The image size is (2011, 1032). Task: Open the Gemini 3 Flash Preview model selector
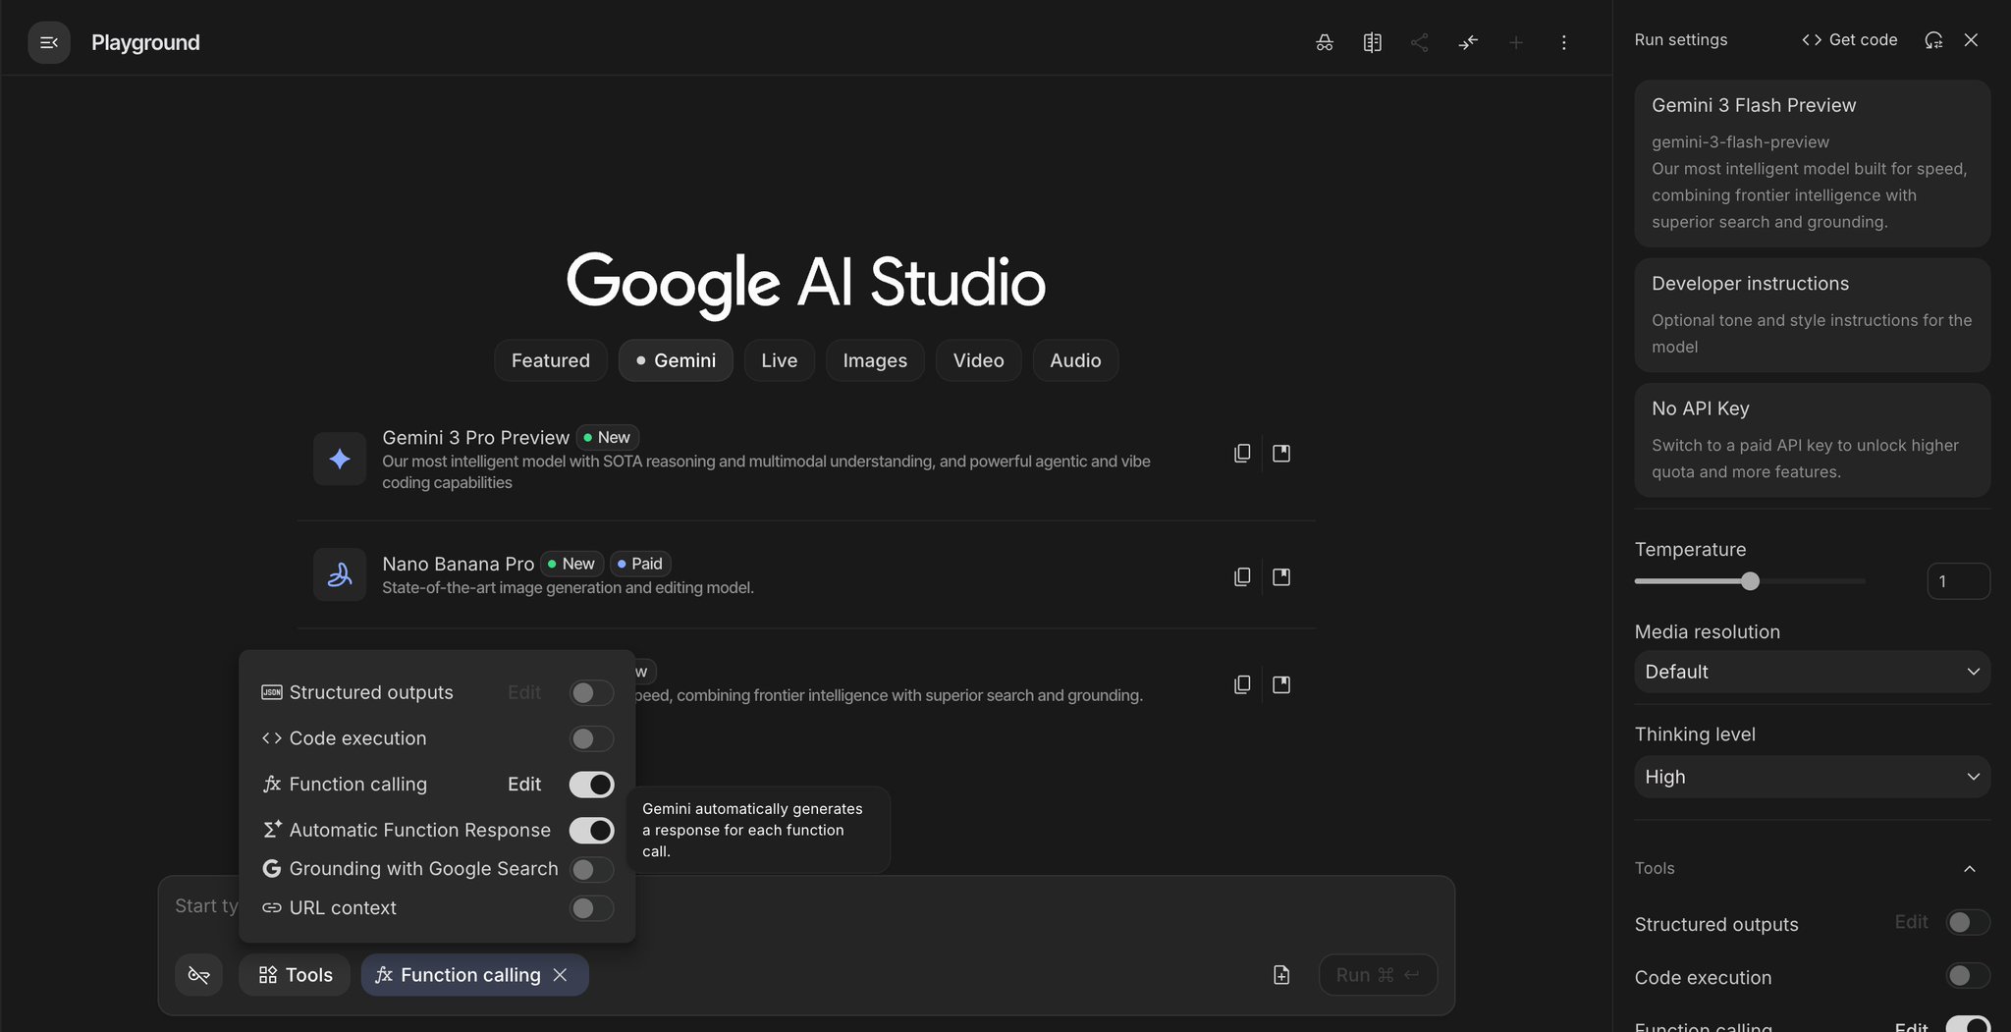coord(1812,163)
